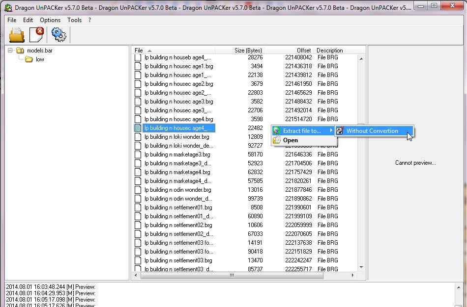Viewport: 467px width, 307px height.
Task: Open the Tools menu
Action: click(x=74, y=20)
